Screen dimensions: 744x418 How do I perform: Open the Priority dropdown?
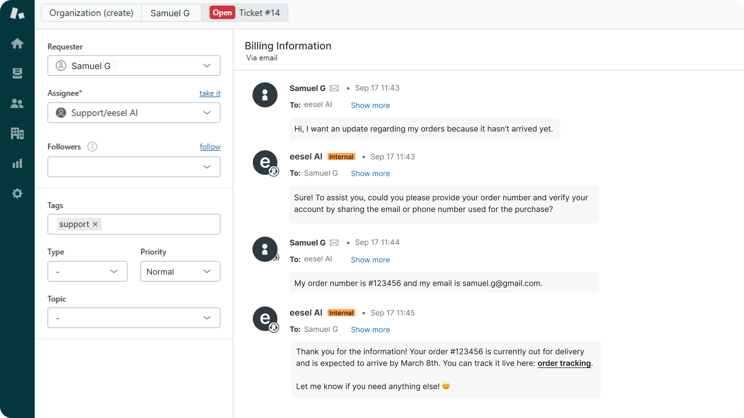pos(180,271)
